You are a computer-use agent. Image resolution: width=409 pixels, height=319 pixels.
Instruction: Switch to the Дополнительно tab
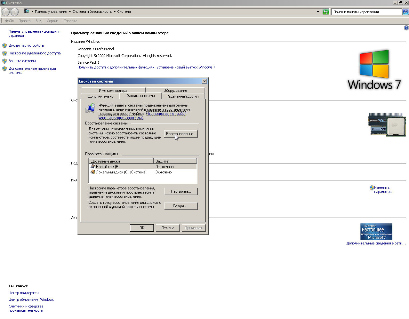point(100,96)
